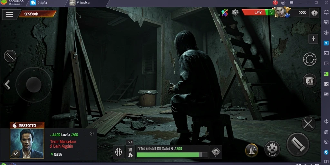Image resolution: width=330 pixels, height=165 pixels.
Task: Tap the large flashlight attack button
Action: 297,144
